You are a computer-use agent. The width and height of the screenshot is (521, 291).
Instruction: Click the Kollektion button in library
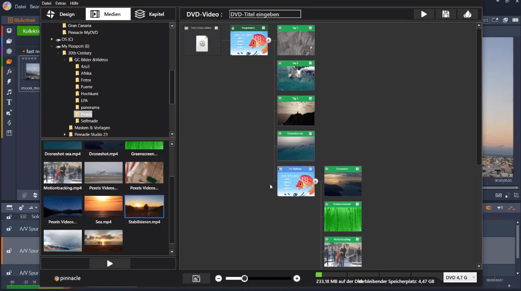pos(29,31)
